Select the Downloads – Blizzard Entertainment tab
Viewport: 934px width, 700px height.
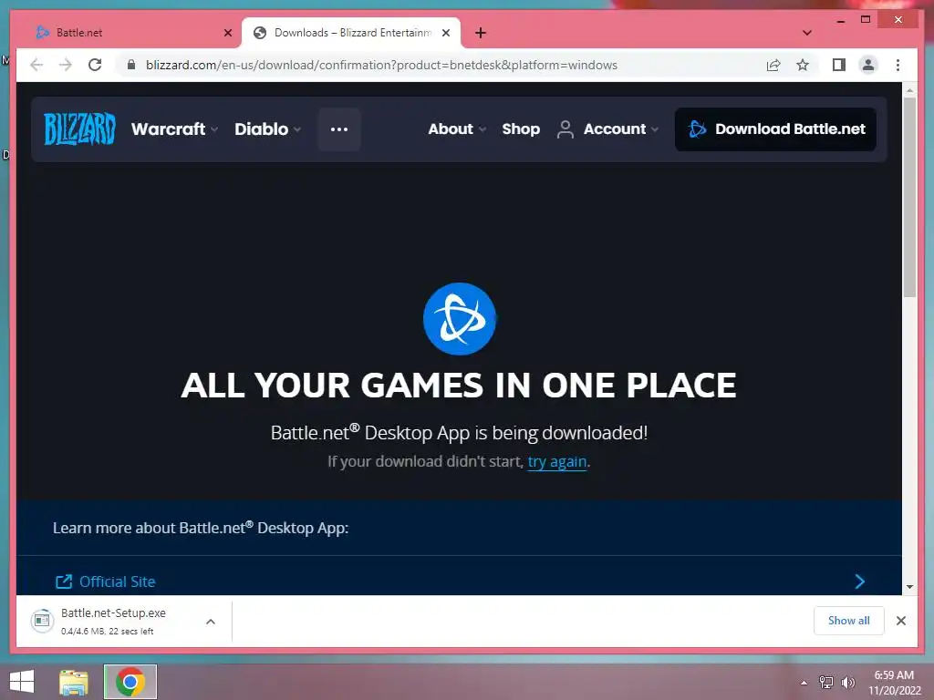[x=351, y=33]
